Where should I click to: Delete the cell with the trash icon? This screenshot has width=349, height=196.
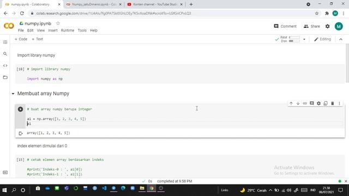[332, 103]
